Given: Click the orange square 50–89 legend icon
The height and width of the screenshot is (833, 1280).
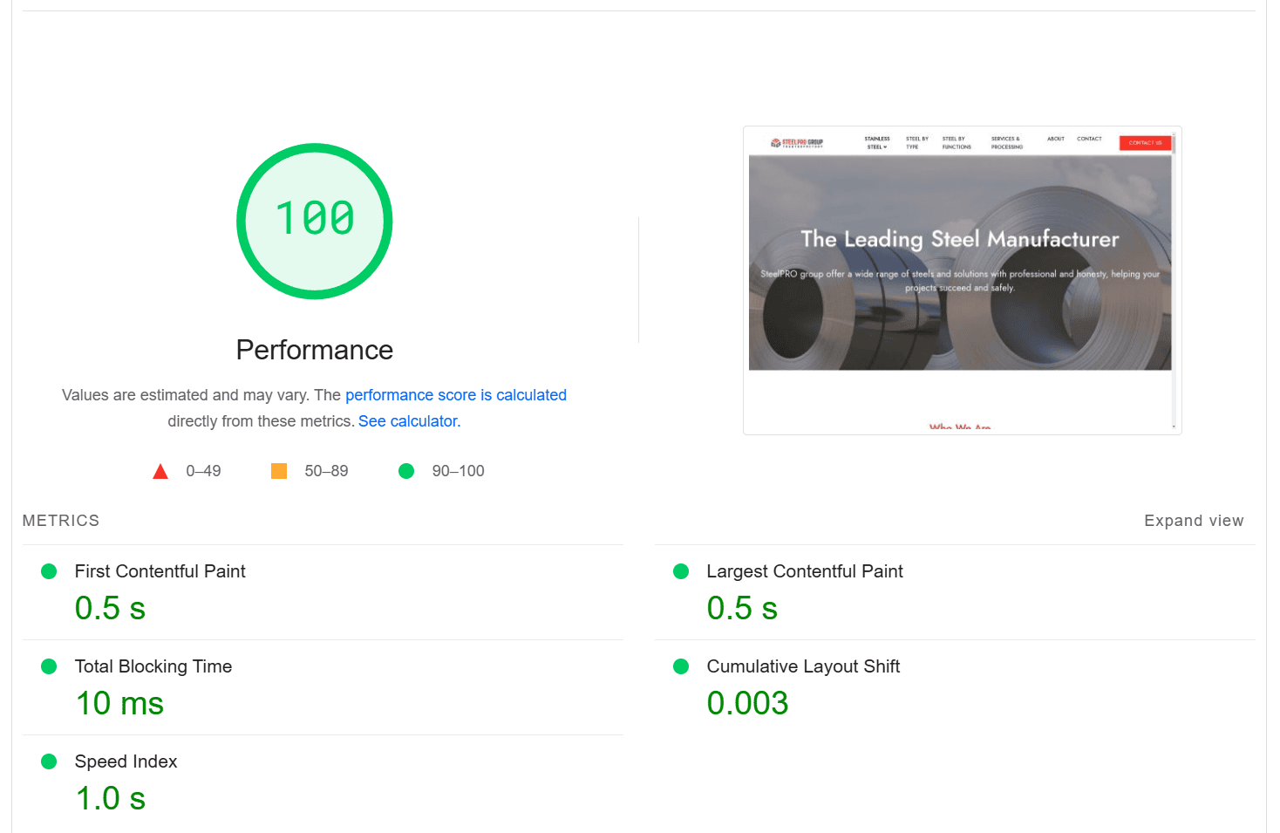Looking at the screenshot, I should 278,470.
